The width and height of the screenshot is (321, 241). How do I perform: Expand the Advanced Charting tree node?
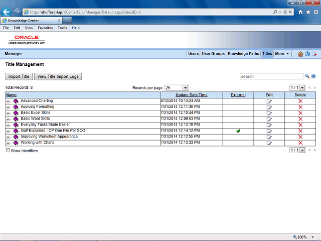click(8, 101)
